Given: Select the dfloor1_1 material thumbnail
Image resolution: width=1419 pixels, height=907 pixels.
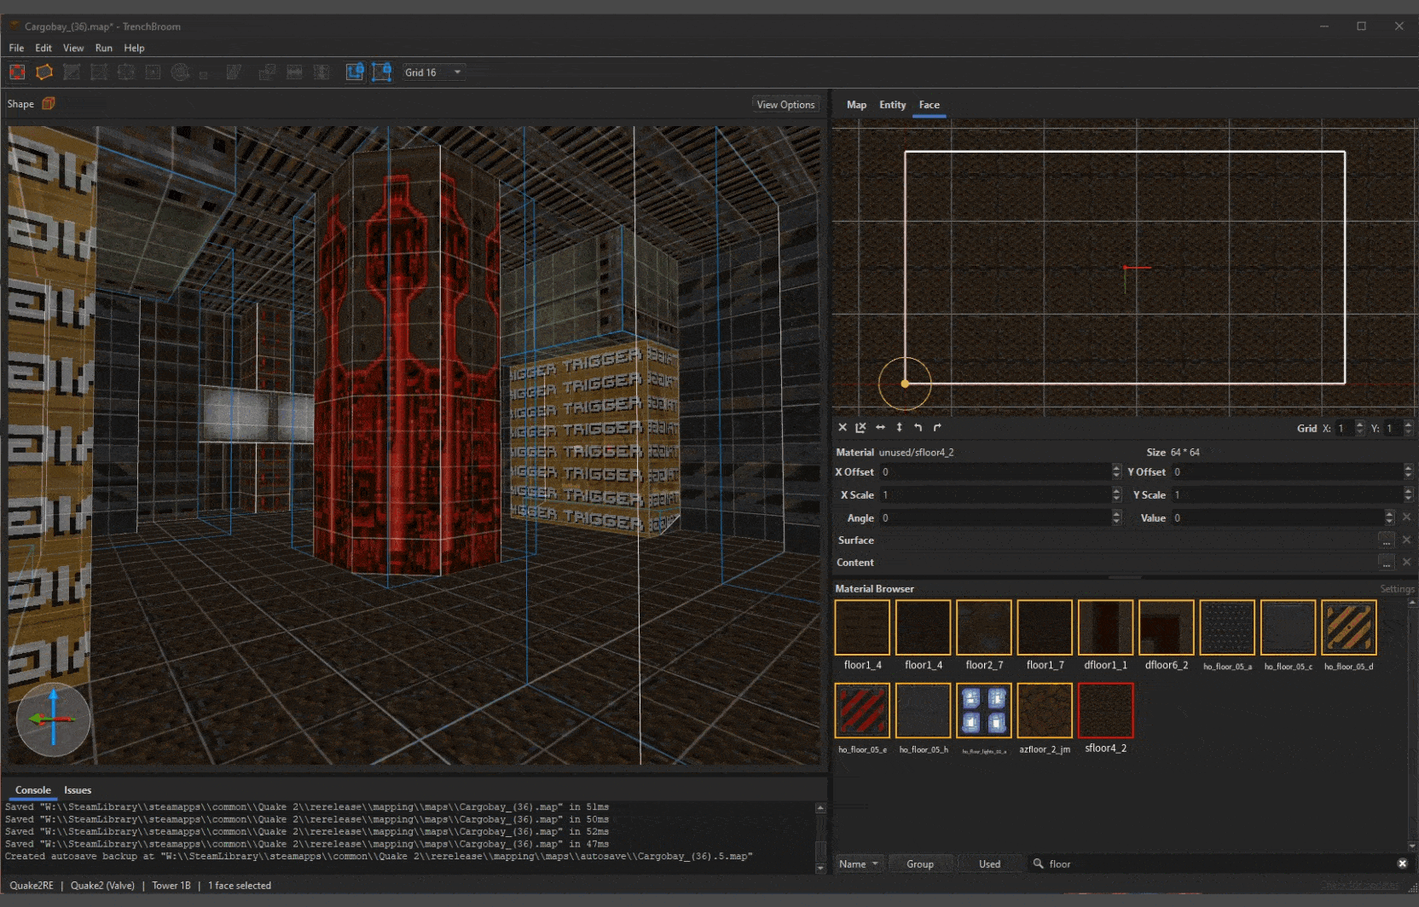Looking at the screenshot, I should [x=1106, y=627].
